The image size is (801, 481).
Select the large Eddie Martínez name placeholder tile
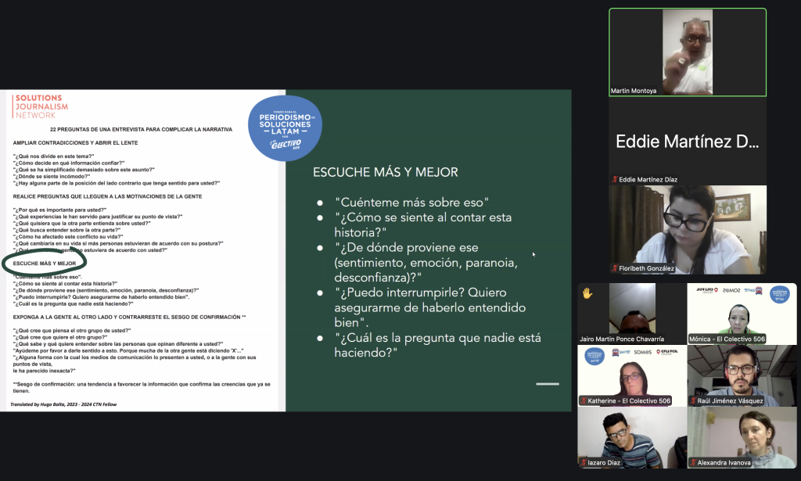click(x=688, y=142)
